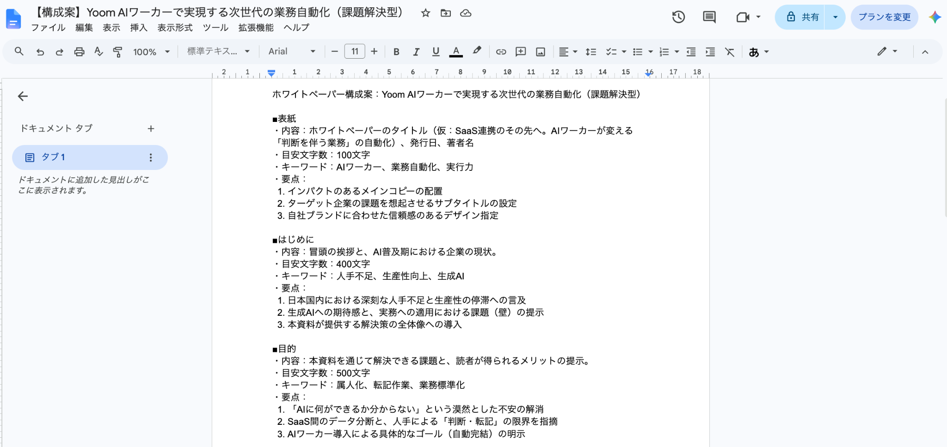Expand the text alignment options
This screenshot has height=447, width=947.
point(575,52)
